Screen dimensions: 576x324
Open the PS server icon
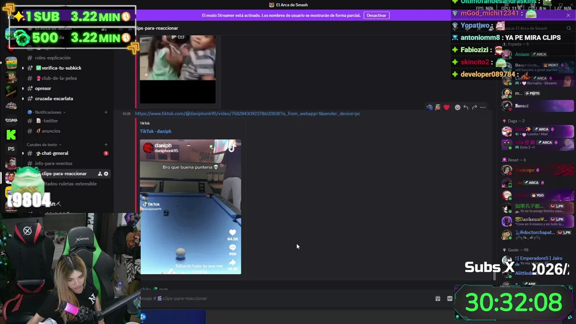tap(11, 149)
